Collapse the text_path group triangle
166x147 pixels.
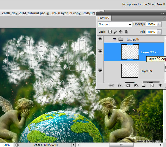[x=115, y=39]
